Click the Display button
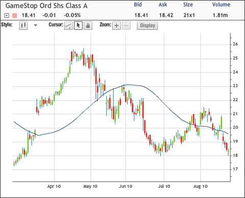 [x=148, y=26]
